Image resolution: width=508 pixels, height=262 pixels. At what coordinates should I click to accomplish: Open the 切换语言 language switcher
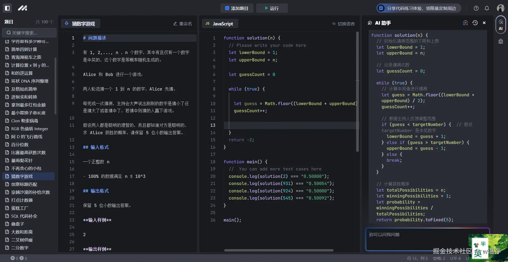tap(343, 24)
